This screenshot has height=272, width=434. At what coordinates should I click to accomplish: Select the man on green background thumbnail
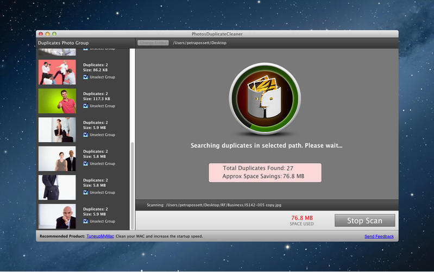[x=57, y=101]
